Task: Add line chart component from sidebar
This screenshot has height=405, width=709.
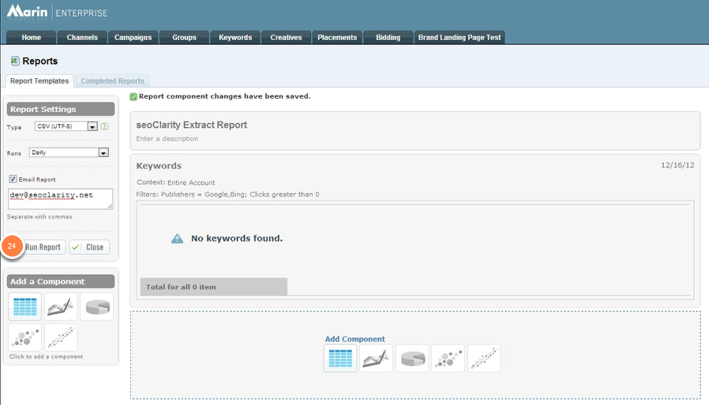Action: click(61, 306)
